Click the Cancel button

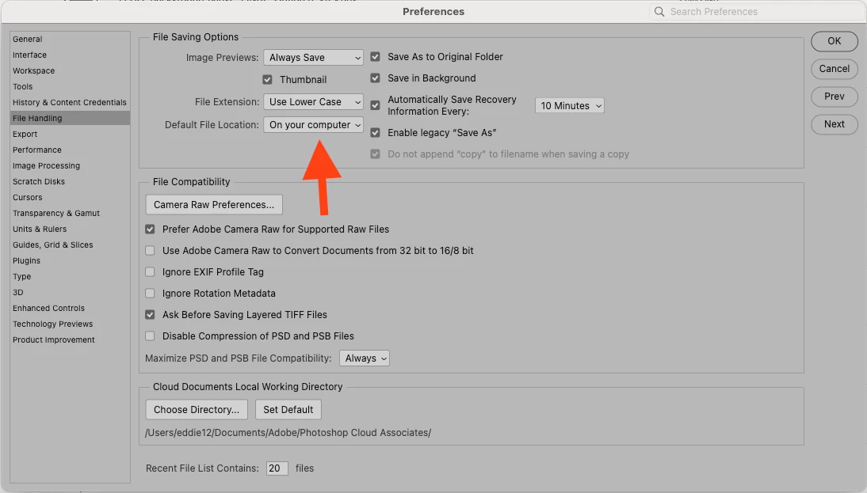coord(835,69)
